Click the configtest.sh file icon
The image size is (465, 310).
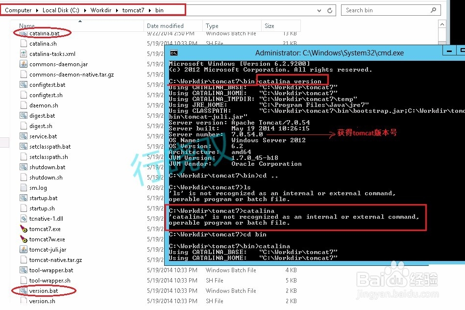click(x=24, y=95)
